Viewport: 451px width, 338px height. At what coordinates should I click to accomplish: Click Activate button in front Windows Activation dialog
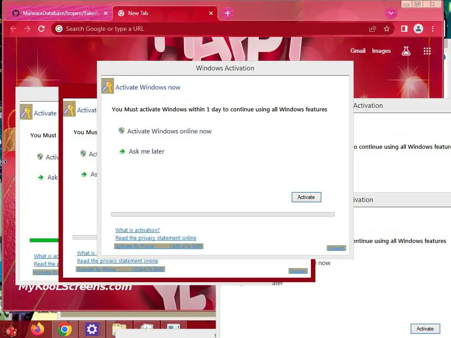click(x=307, y=197)
